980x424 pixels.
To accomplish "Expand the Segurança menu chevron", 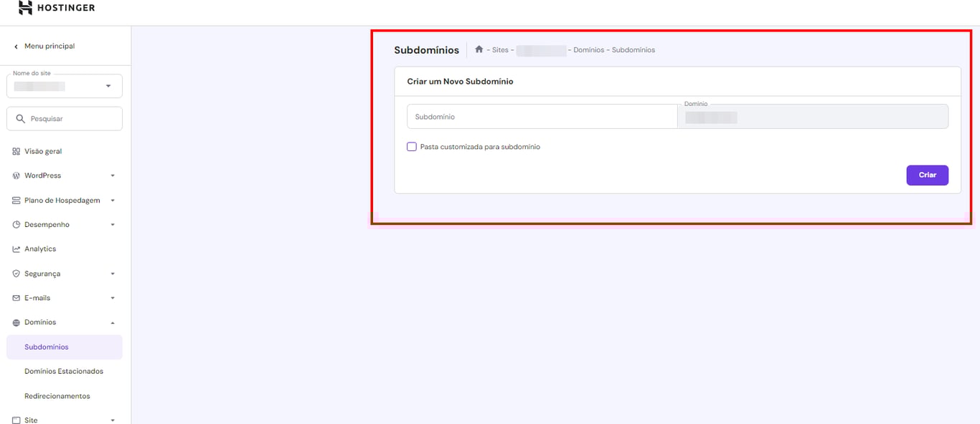I will pos(112,274).
